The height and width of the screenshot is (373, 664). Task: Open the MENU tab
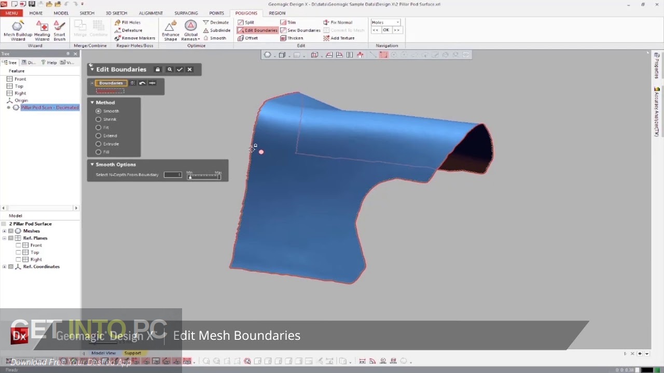click(11, 13)
